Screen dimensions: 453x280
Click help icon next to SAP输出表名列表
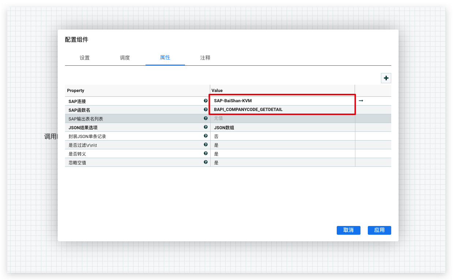[x=205, y=118]
